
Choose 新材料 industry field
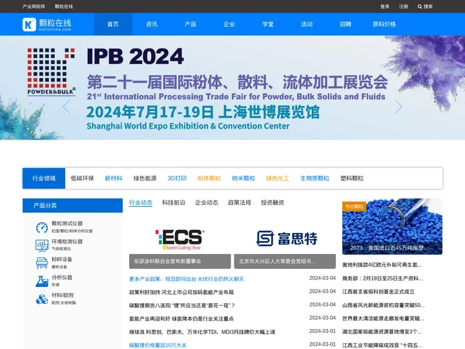pyautogui.click(x=114, y=178)
